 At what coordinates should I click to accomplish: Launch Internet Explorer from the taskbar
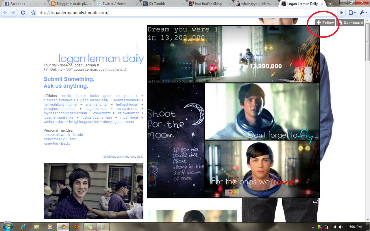[x=23, y=227]
